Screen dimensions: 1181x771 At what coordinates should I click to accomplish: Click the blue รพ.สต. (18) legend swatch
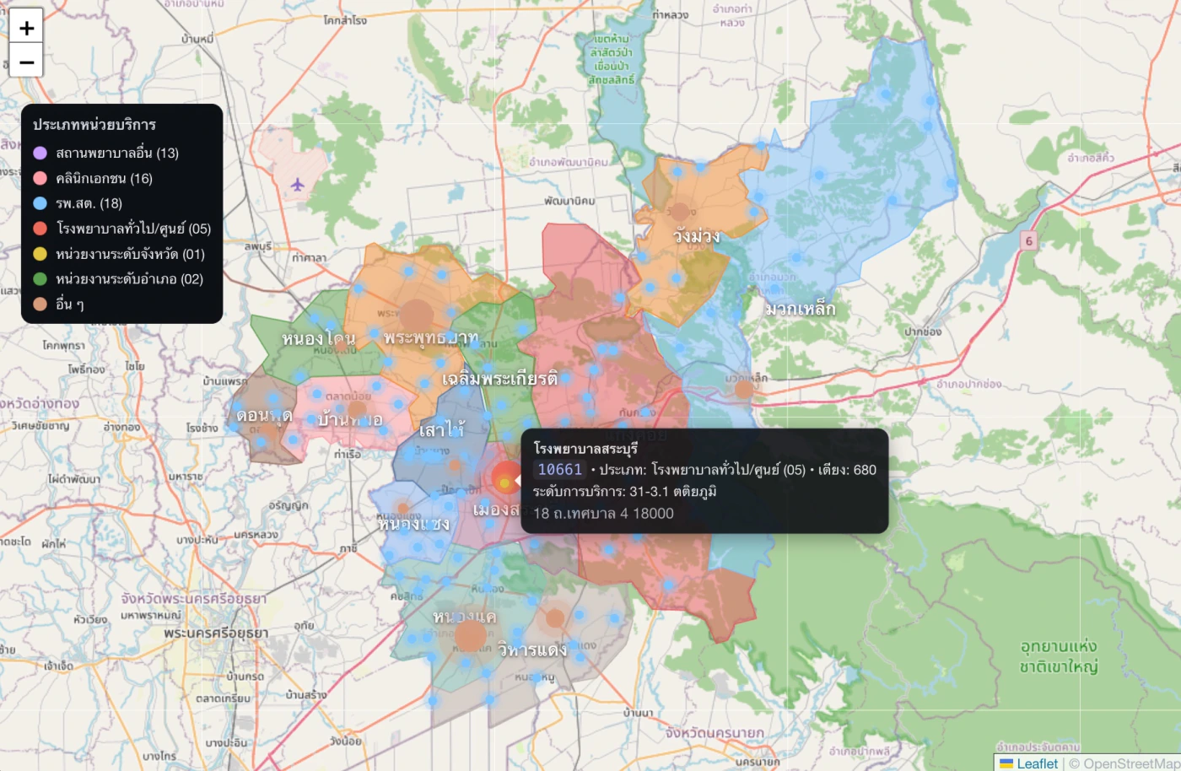pyautogui.click(x=40, y=203)
